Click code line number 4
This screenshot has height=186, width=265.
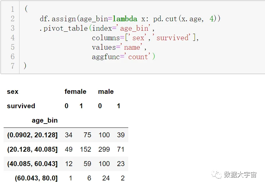click(12, 37)
